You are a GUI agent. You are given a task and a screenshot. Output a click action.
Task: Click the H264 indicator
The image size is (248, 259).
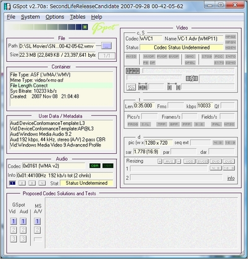pos(230,48)
